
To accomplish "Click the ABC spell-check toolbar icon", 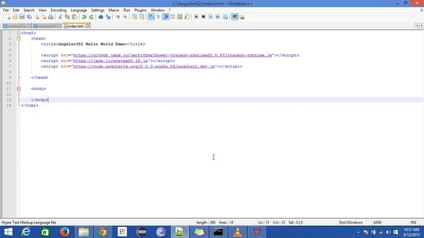I will pos(235,17).
